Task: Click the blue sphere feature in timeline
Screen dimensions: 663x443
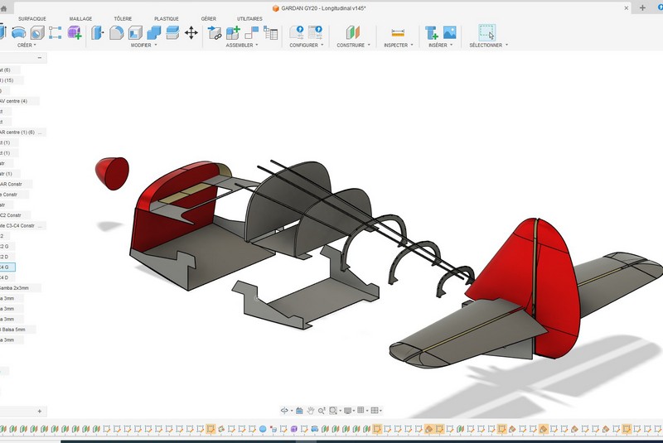Action: pyautogui.click(x=263, y=429)
